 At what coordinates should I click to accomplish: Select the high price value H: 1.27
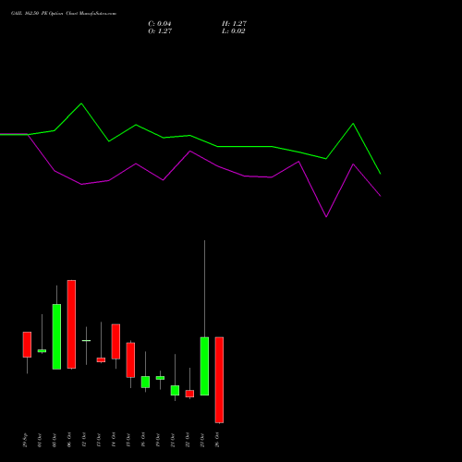click(x=234, y=24)
